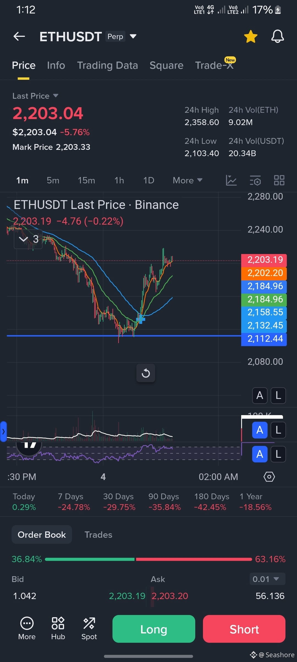Select the 5m timeframe
297x662 pixels.
(x=53, y=180)
